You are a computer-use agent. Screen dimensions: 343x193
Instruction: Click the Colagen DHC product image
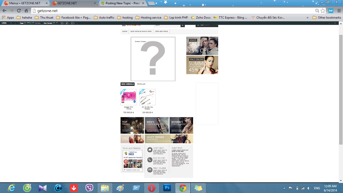(129, 97)
